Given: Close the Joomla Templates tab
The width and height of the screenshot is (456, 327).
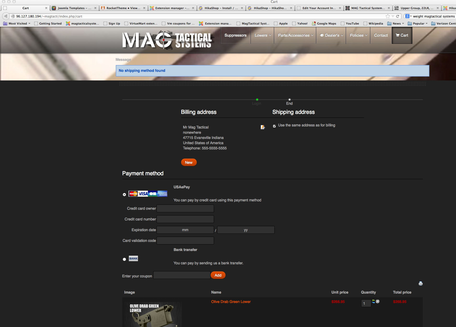Looking at the screenshot, I should [x=95, y=8].
